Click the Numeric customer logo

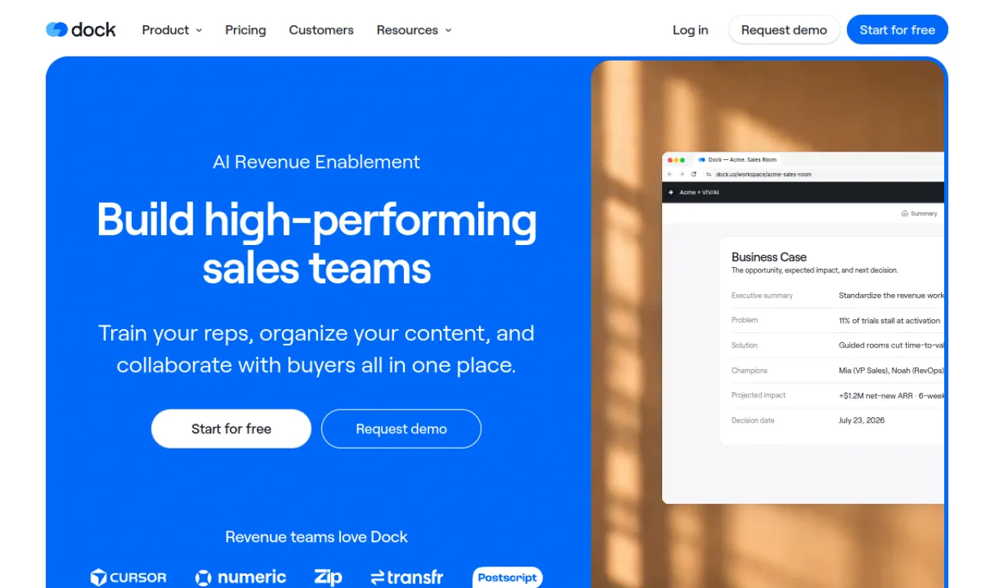point(241,577)
